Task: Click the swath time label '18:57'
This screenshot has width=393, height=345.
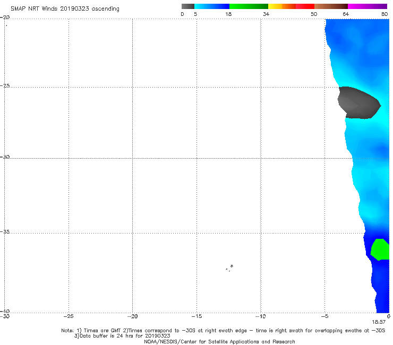Action: click(x=379, y=322)
